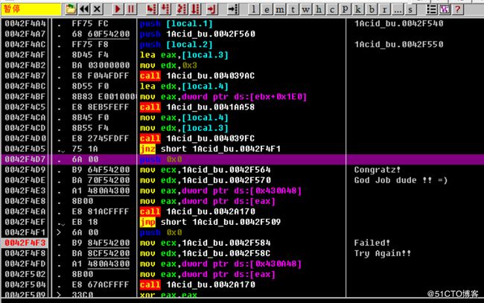Image resolution: width=484 pixels, height=303 pixels.
Task: Click the 'Try Again!!' comment
Action: [x=383, y=254]
